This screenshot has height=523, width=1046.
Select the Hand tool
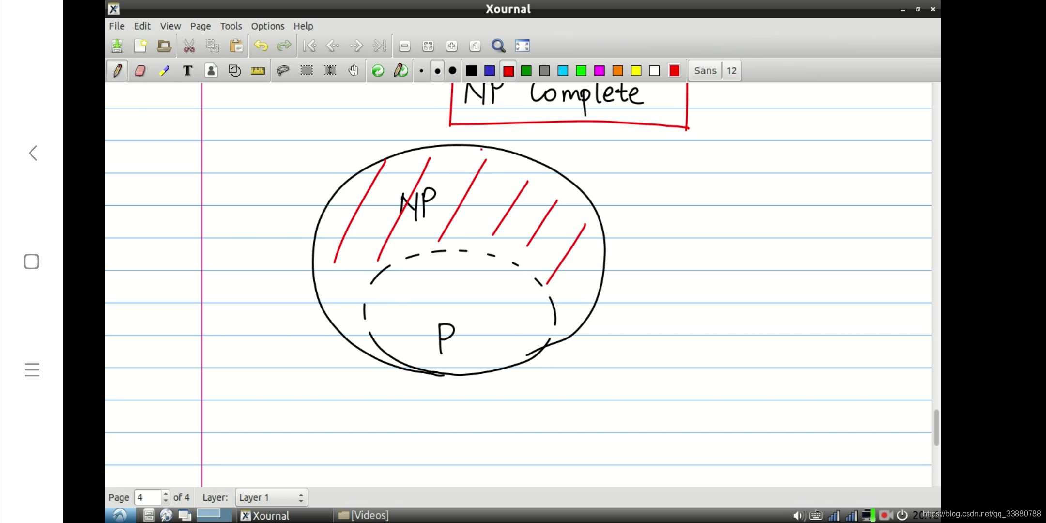click(354, 71)
